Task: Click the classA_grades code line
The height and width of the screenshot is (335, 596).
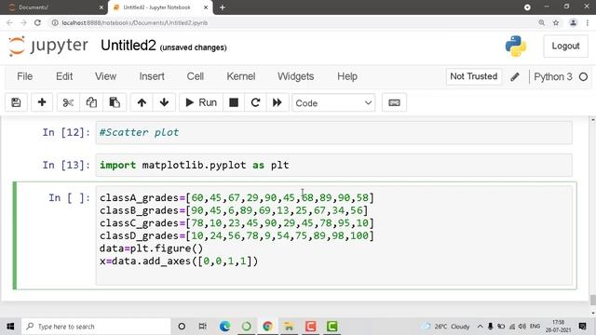Action: (x=237, y=198)
